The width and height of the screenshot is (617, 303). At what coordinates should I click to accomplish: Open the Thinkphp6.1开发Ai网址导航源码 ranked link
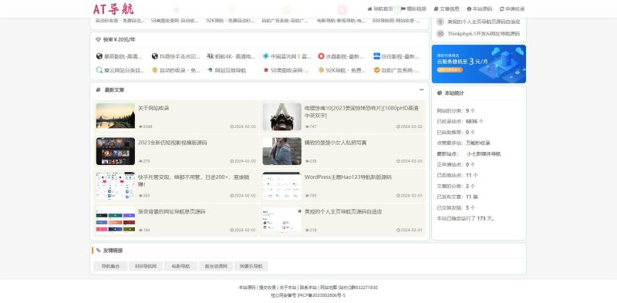[x=484, y=34]
